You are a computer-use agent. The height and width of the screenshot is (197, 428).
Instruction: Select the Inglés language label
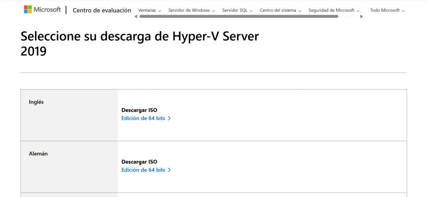coord(36,102)
